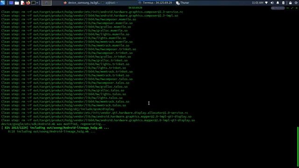Click the '0:18 including out/soong' status line
The width and height of the screenshot is (299, 168).
point(51,132)
